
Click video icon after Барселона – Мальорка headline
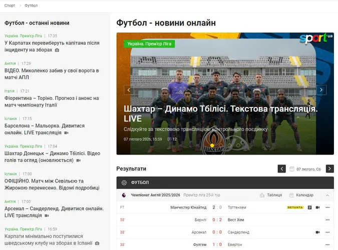[x=67, y=133]
